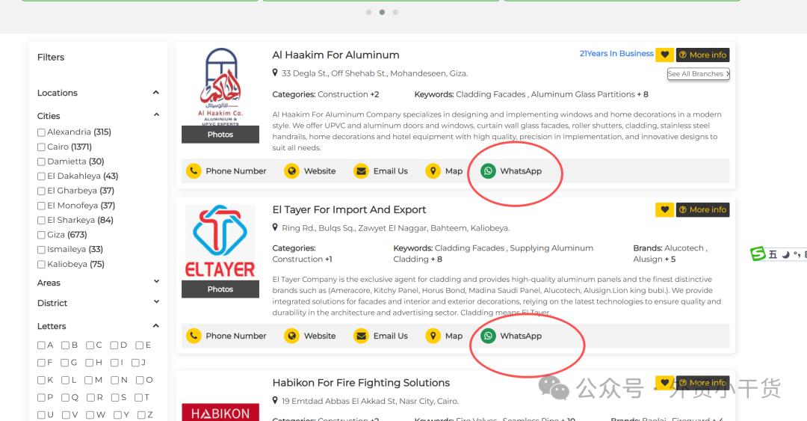Viewport: 807px width, 421px height.
Task: Open the Map pin icon for El Tayer
Action: point(433,336)
